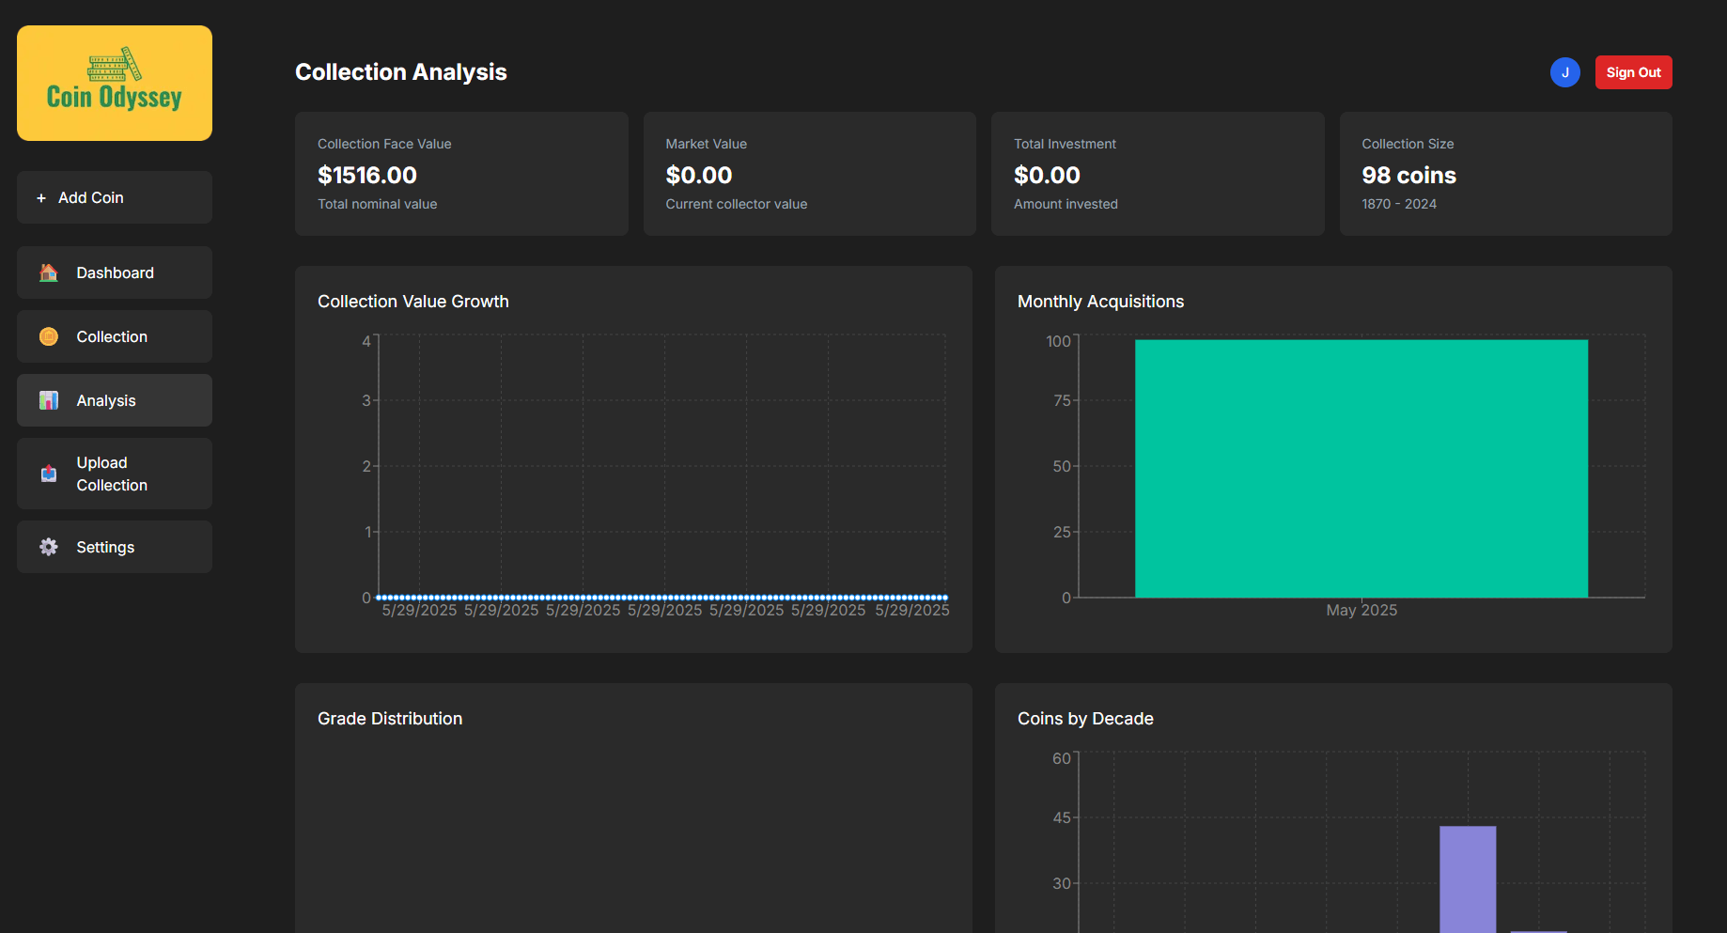Sign out of Coin Odyssey
The height and width of the screenshot is (933, 1727).
[1633, 72]
